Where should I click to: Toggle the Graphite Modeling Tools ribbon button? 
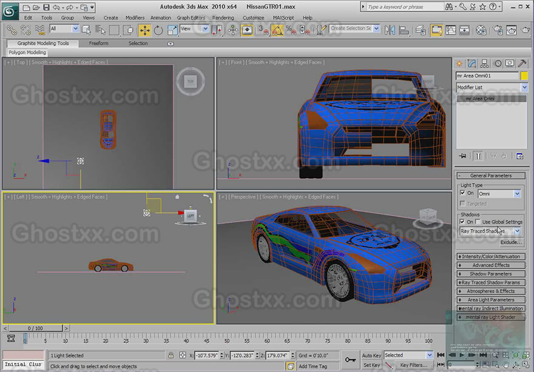(436, 30)
